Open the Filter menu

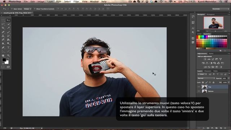[x=76, y=1]
